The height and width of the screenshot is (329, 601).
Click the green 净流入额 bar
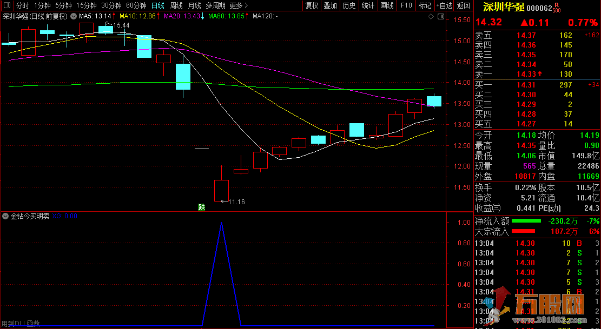tap(526, 221)
